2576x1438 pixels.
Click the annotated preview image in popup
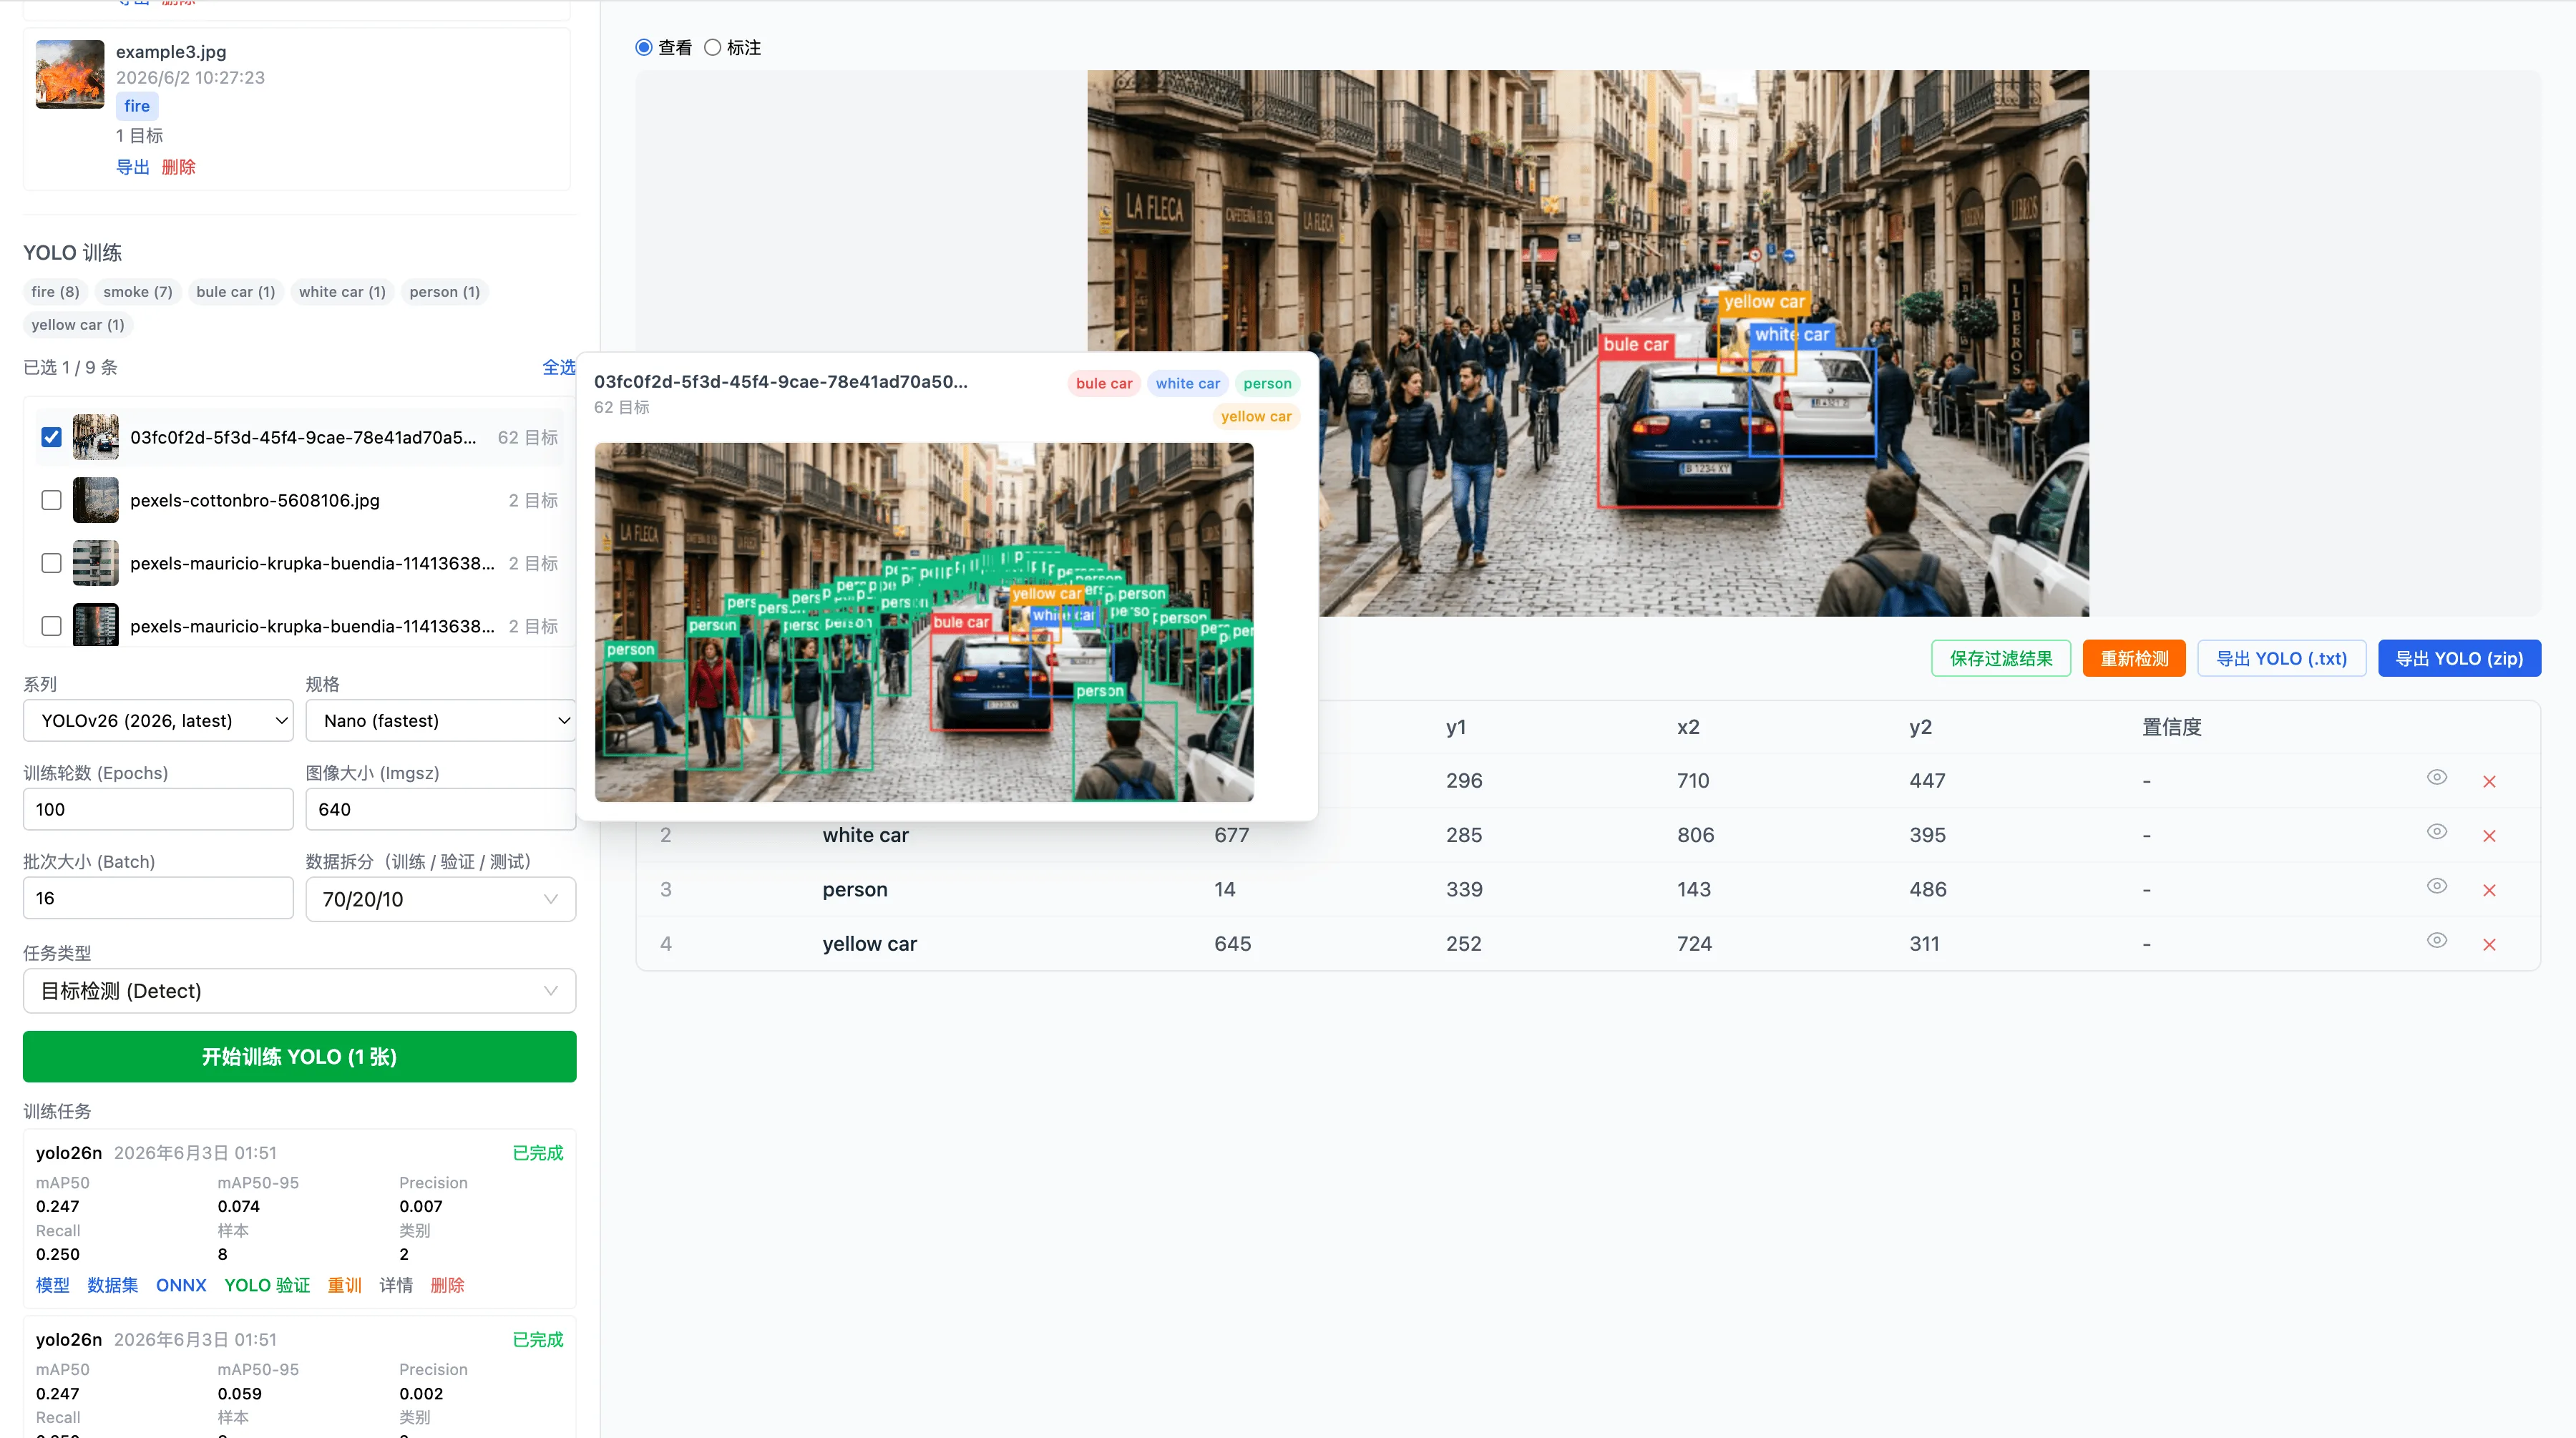point(924,622)
